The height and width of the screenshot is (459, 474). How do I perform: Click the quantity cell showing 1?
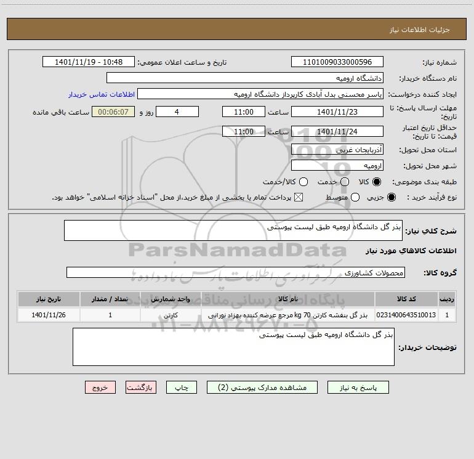(110, 315)
